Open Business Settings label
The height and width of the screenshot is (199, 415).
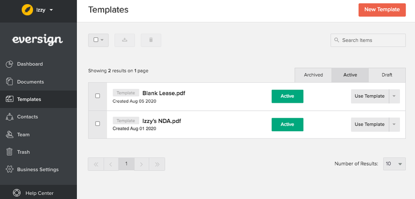point(38,170)
